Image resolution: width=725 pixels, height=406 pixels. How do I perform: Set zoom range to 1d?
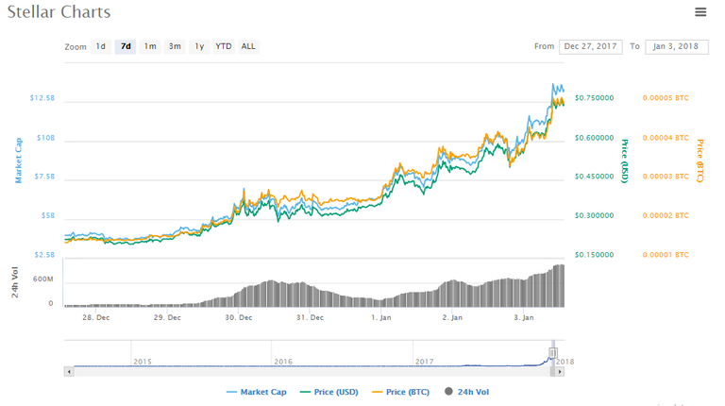[101, 46]
